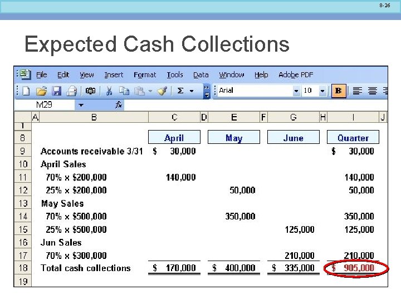Select the 140,000 value in April column
Viewport: 401px width, 300px height.
point(180,177)
